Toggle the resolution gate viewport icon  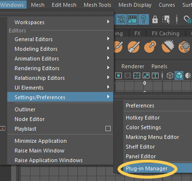coord(118,75)
